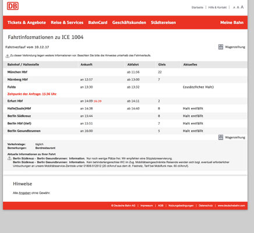The width and height of the screenshot is (254, 233).
Task: Click arrival time an 12:57
Action: click(x=86, y=79)
